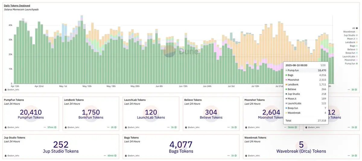Screen dimensions: 362x161
Task: Open @adam_tehc profile link on Bags Tokens card
Action: pos(134,156)
